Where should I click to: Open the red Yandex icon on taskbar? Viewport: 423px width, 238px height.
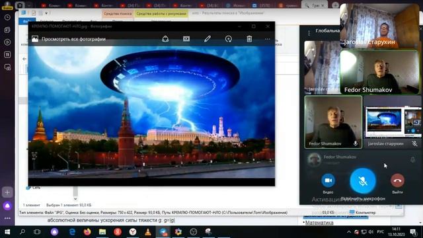tap(118, 232)
